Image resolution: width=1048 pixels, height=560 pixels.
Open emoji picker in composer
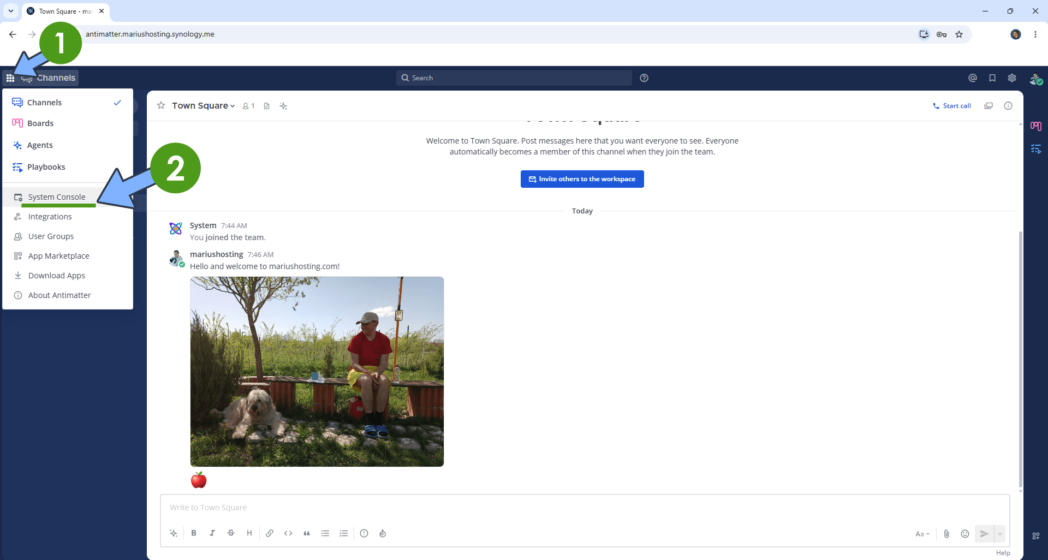pyautogui.click(x=965, y=534)
